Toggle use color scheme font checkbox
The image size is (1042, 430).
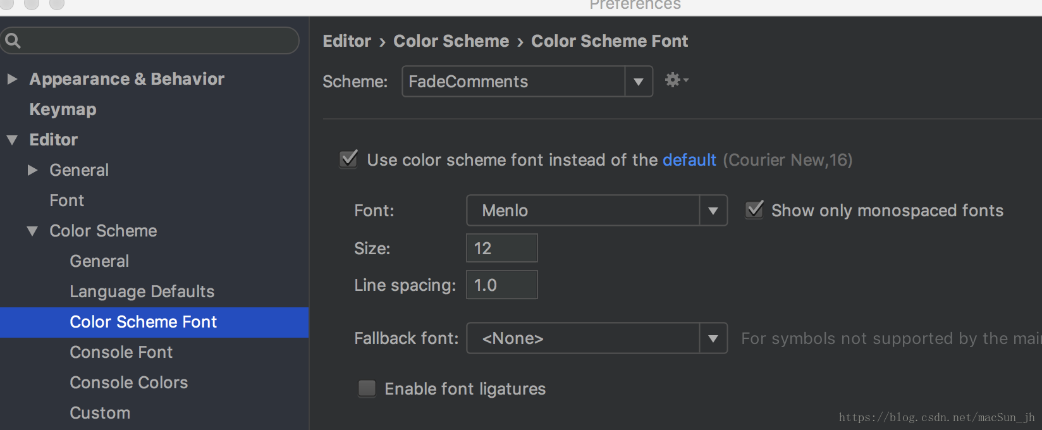[x=349, y=159]
